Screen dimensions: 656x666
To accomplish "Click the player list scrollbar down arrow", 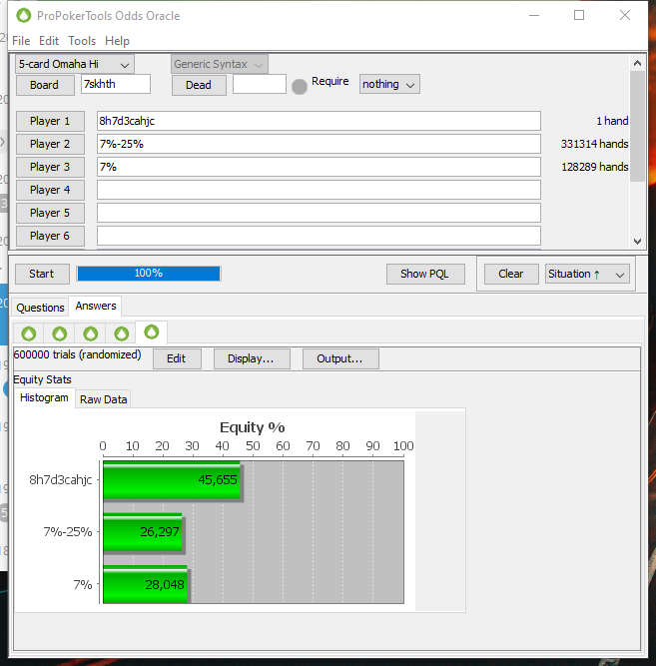I will click(x=637, y=242).
